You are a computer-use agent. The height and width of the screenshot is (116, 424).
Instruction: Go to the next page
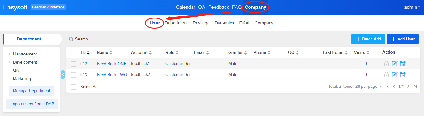tap(408, 86)
